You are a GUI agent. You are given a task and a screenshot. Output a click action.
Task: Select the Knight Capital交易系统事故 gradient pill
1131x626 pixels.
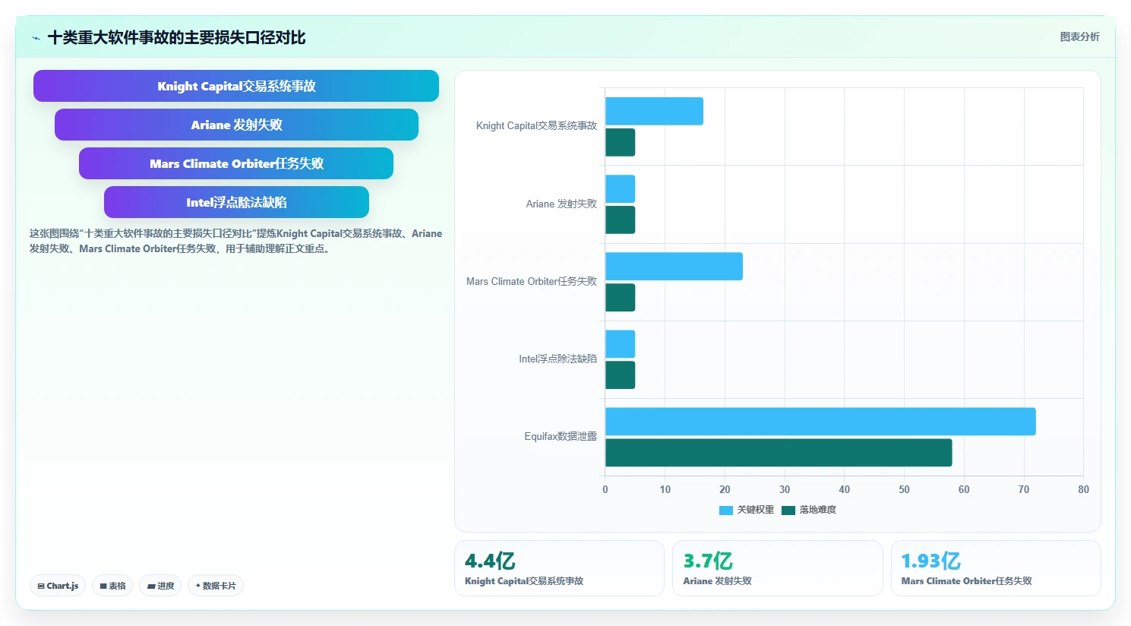click(x=236, y=86)
